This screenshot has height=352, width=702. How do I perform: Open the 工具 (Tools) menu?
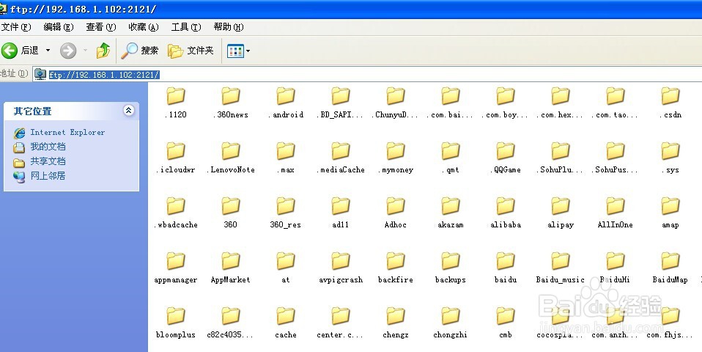[x=186, y=27]
